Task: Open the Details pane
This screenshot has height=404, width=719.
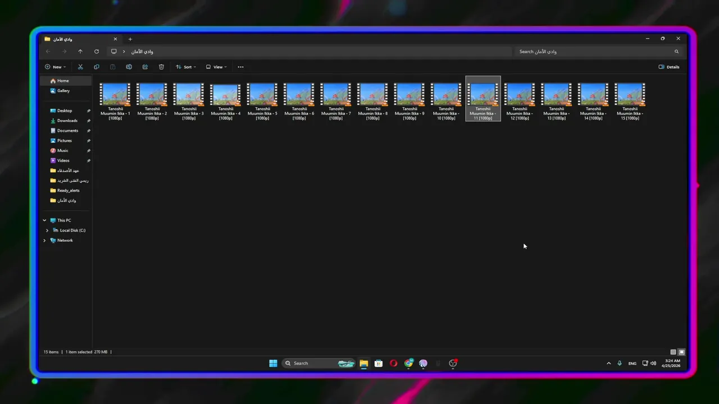Action: [x=669, y=67]
